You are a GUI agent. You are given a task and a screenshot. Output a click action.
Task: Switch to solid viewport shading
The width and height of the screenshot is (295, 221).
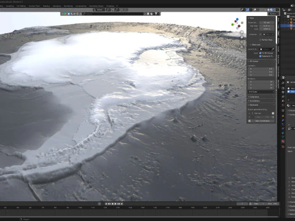(x=269, y=10)
